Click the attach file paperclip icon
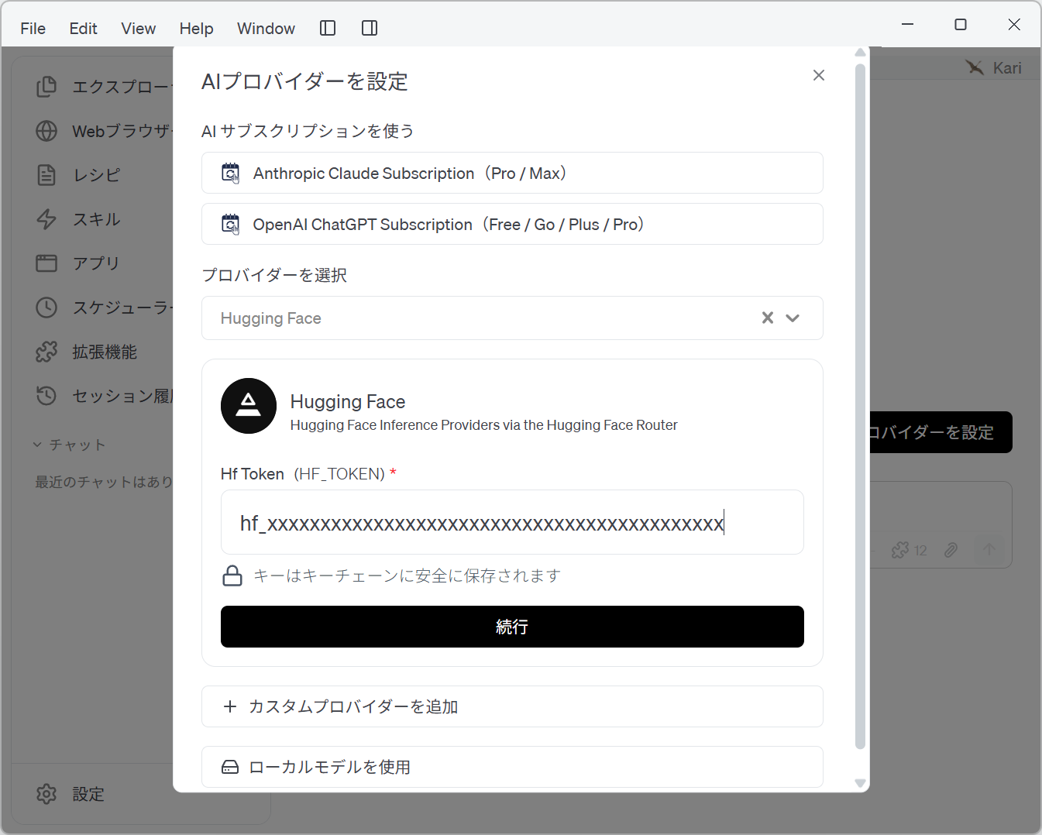The image size is (1042, 835). [x=951, y=550]
